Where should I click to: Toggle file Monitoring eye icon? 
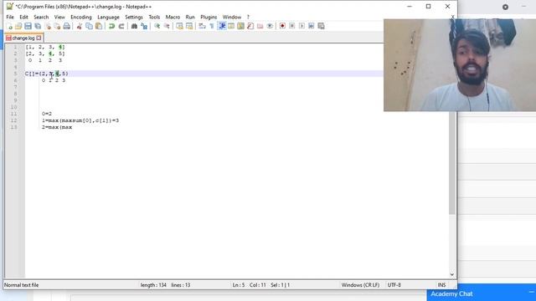tap(270, 26)
